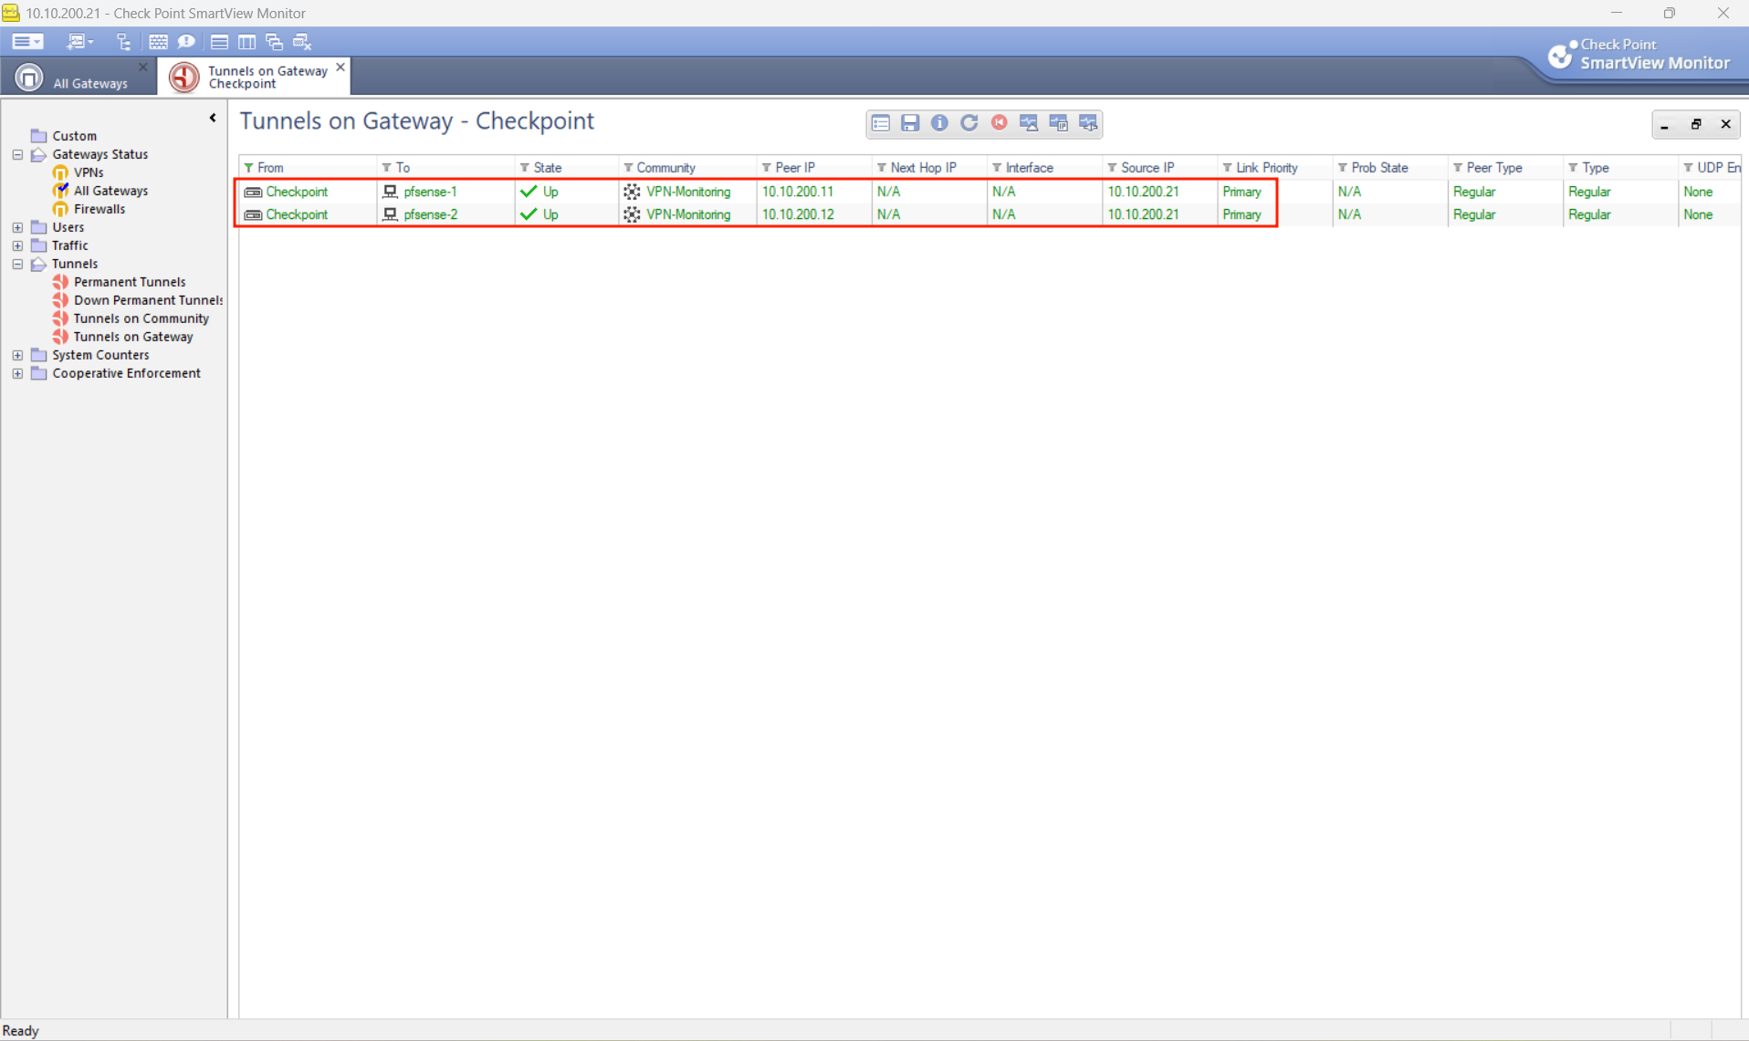Open the new view dropdown in toolbar
The width and height of the screenshot is (1749, 1041).
pyautogui.click(x=80, y=42)
